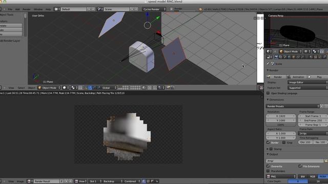Select the translate manipulator arrow icon

(90, 88)
